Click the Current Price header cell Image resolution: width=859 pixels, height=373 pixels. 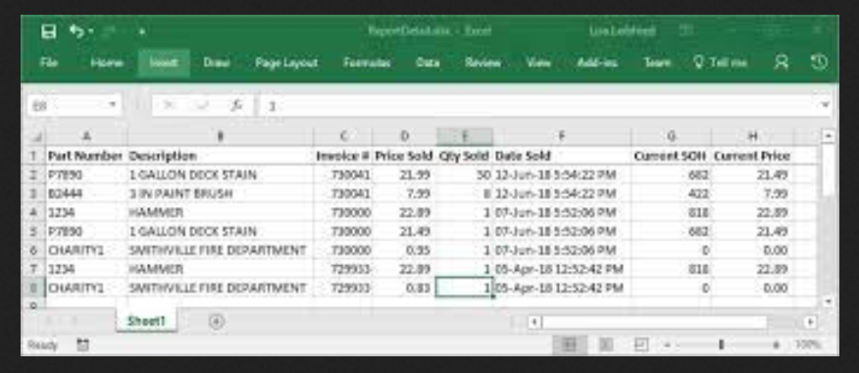753,156
